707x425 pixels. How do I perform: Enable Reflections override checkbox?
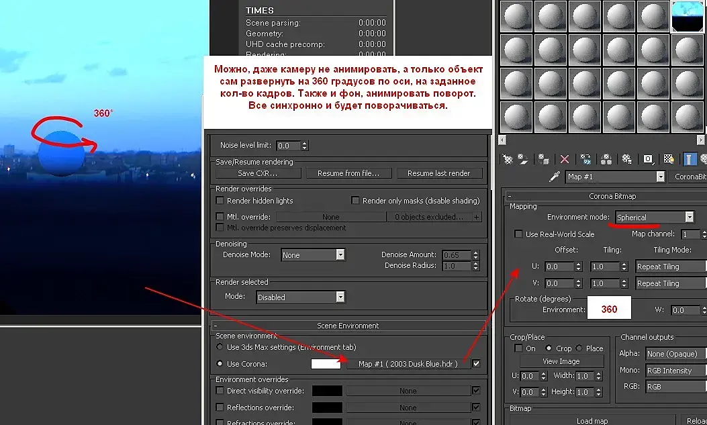(220, 407)
